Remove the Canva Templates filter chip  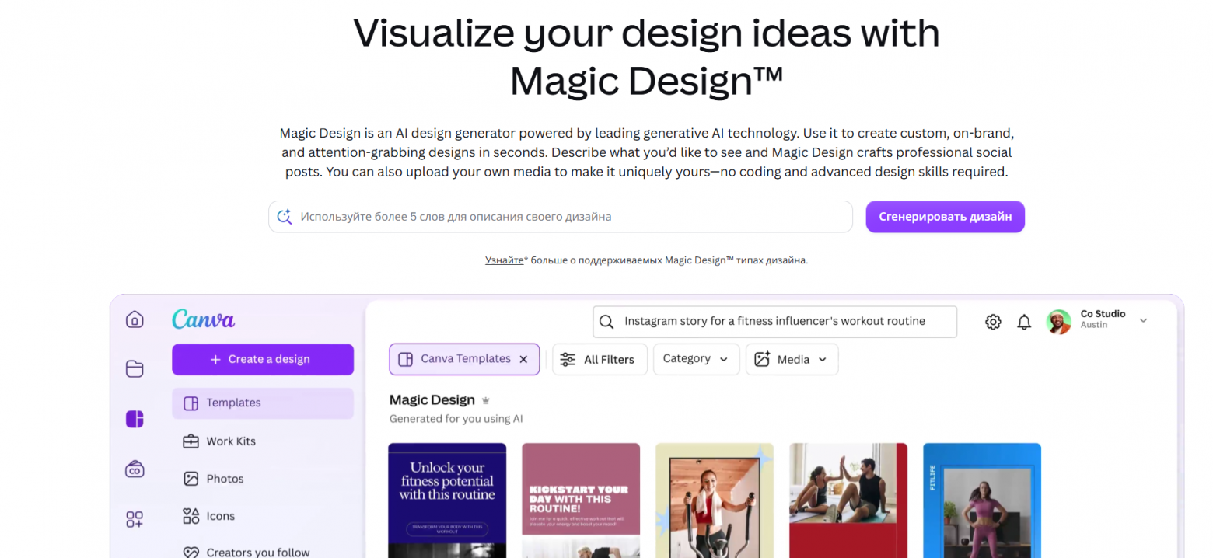pos(523,359)
